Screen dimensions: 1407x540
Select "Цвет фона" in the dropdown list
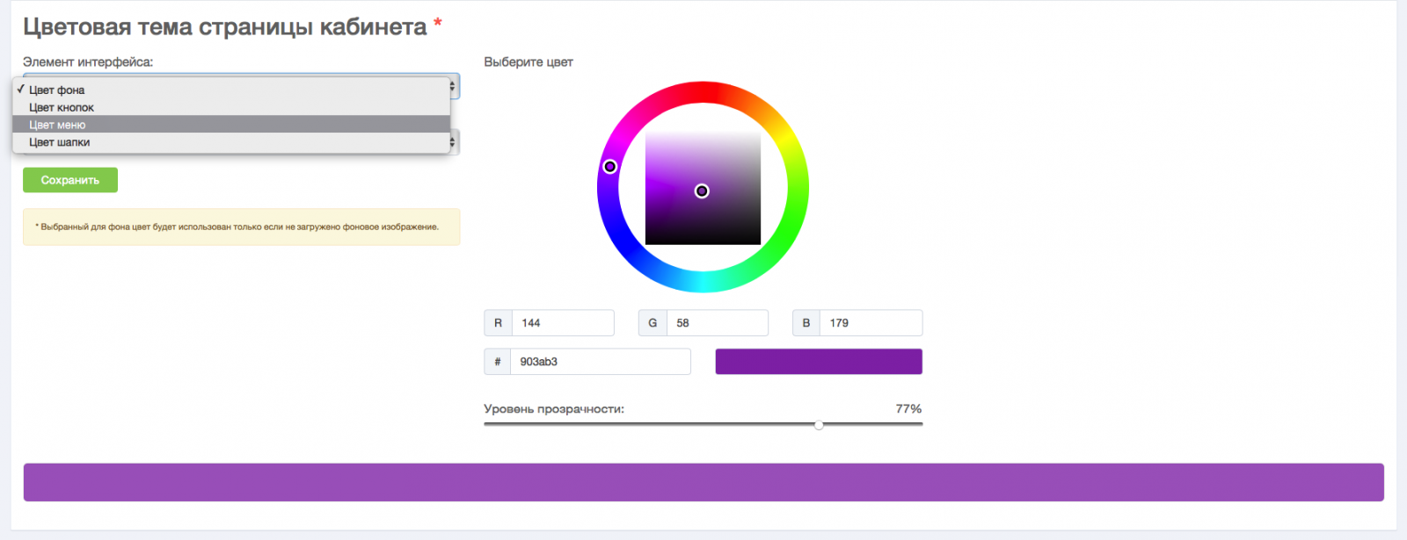click(x=57, y=90)
